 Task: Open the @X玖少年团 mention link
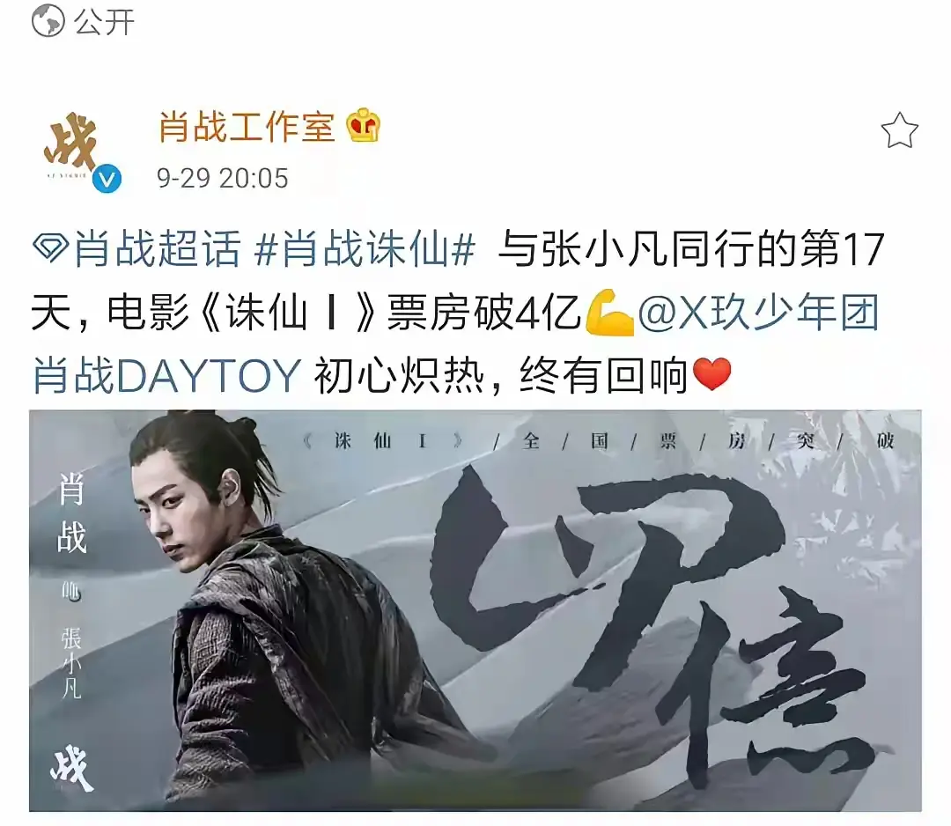(x=758, y=313)
